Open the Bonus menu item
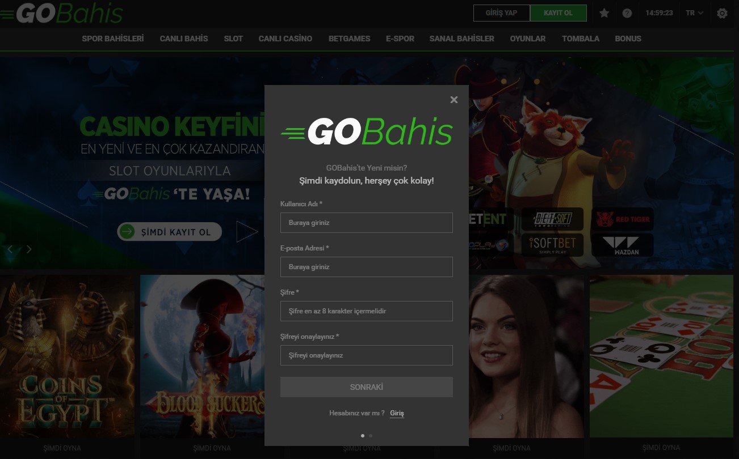This screenshot has height=459, width=739. (628, 39)
